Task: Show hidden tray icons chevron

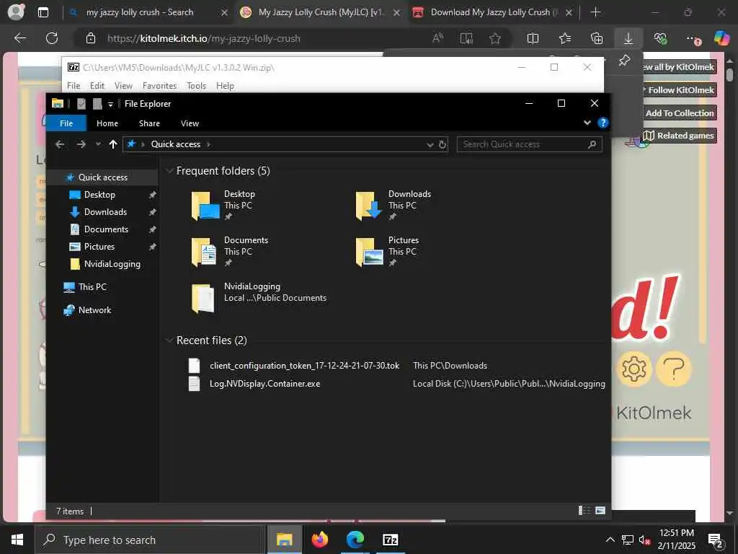Action: 610,540
